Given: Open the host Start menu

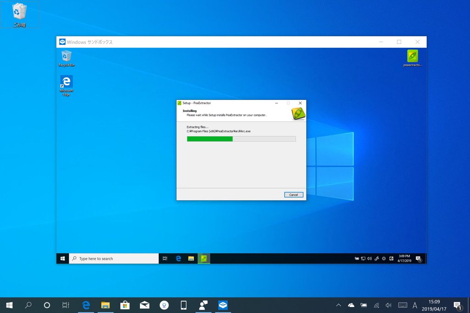Looking at the screenshot, I should (x=9, y=305).
